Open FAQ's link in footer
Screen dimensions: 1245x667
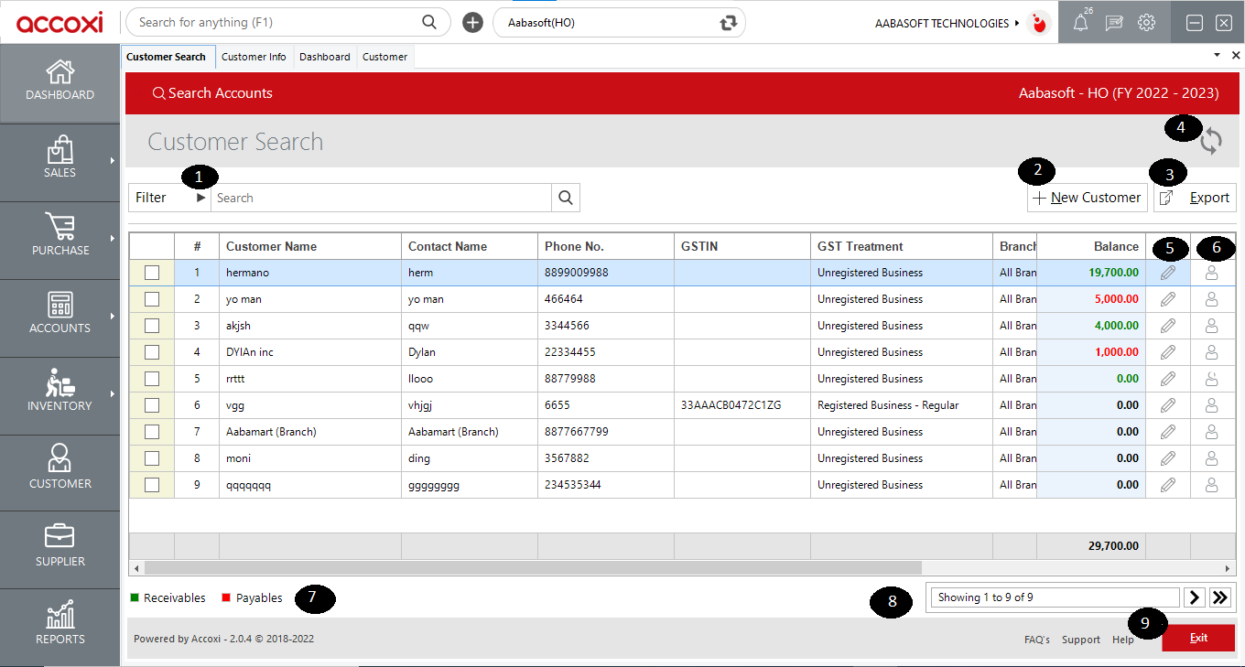(x=1037, y=640)
